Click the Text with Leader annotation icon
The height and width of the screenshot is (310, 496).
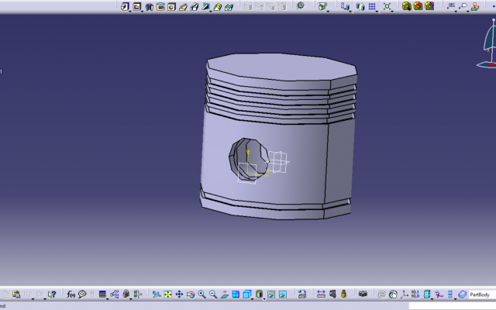(x=451, y=6)
